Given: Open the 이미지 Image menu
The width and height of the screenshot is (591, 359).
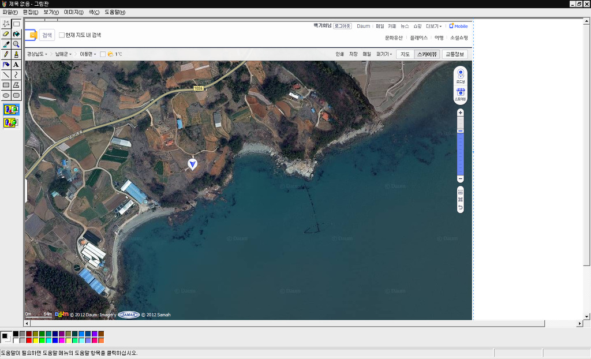Looking at the screenshot, I should [x=73, y=12].
